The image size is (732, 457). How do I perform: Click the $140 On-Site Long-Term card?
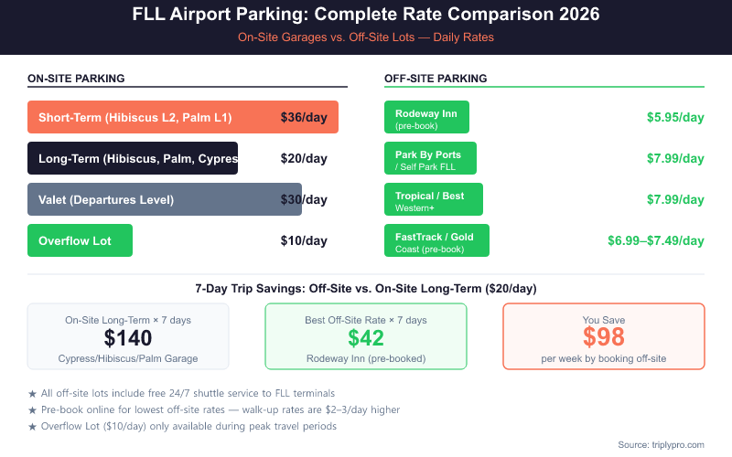click(128, 336)
